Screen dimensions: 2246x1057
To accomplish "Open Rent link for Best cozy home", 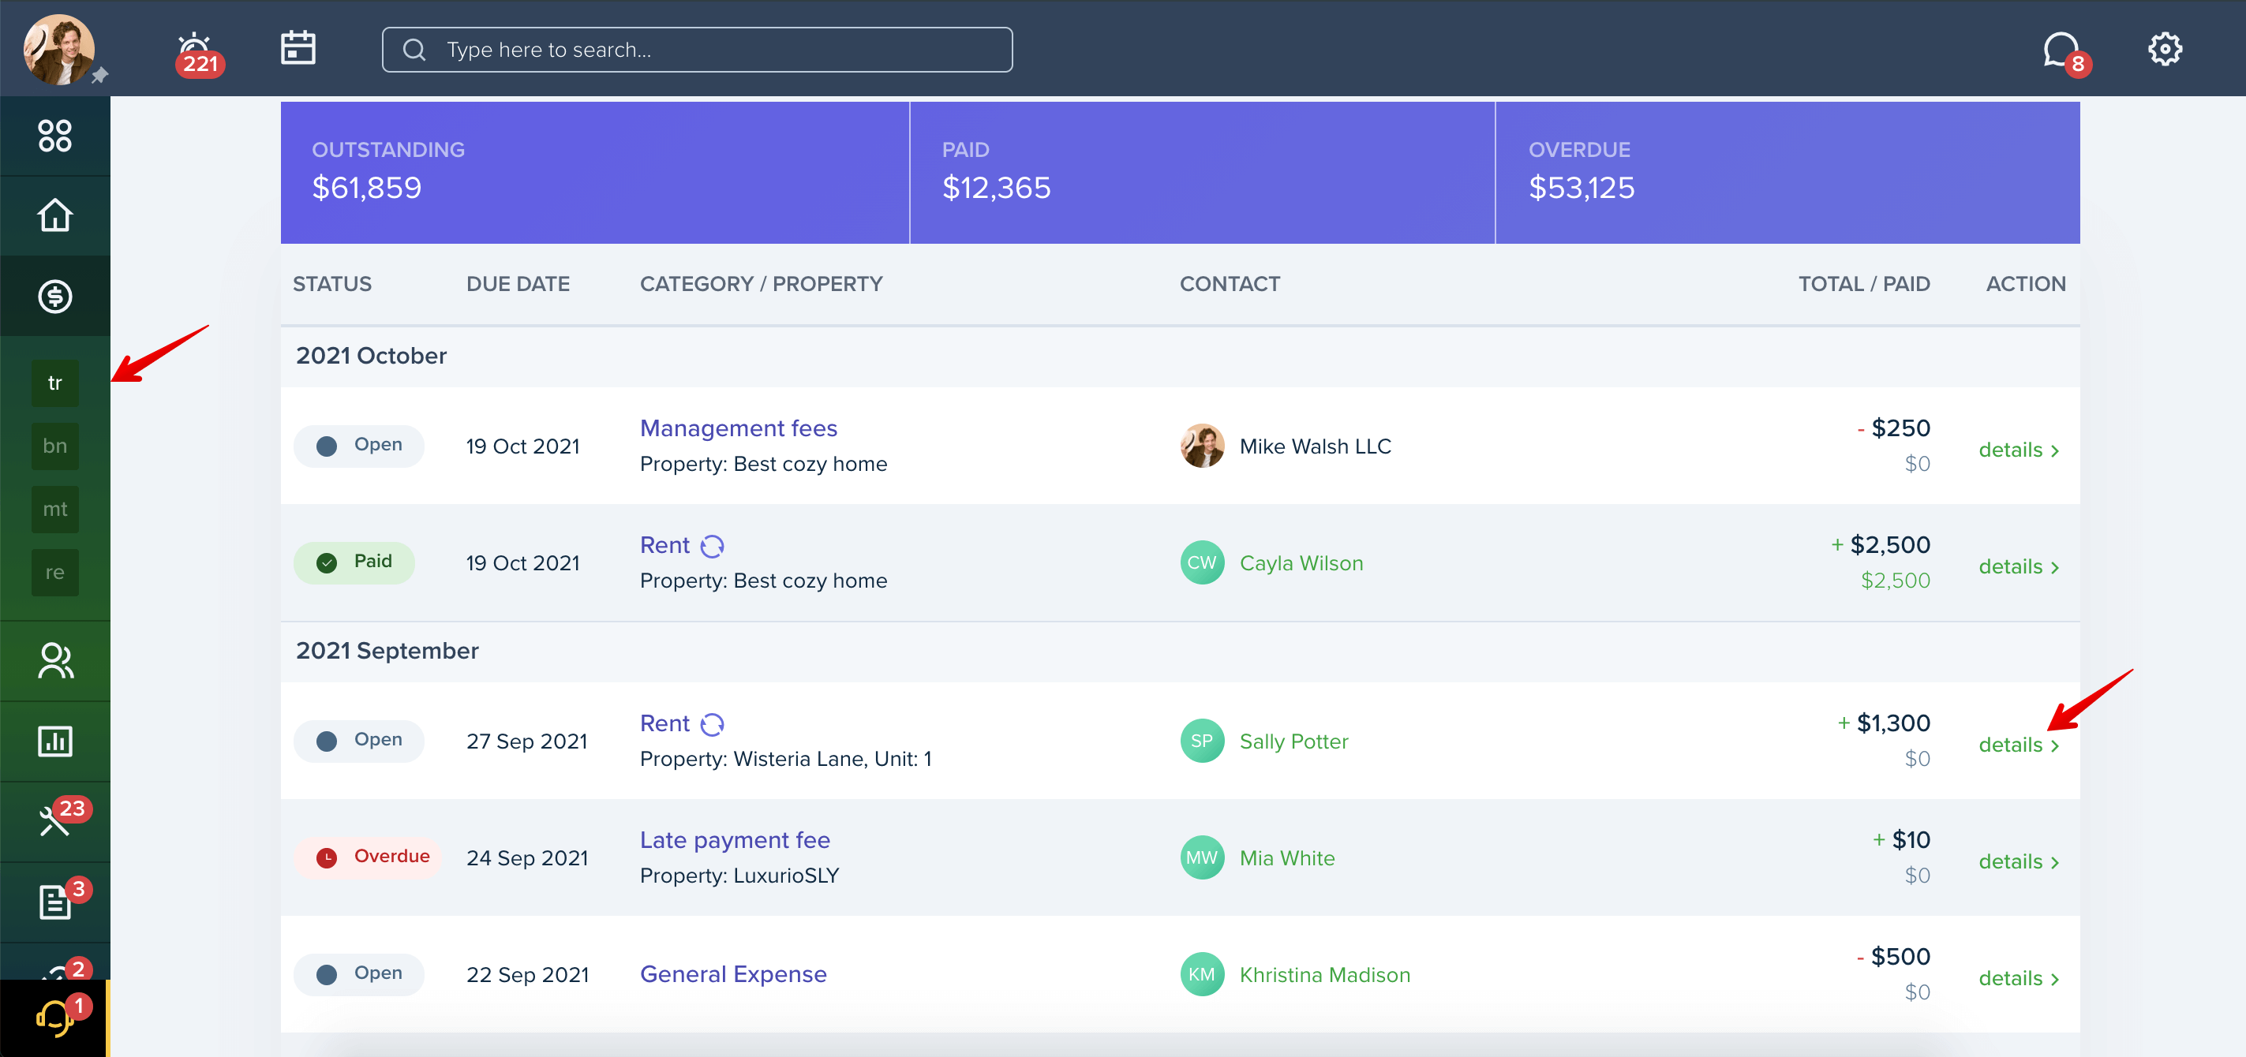I will pyautogui.click(x=664, y=546).
